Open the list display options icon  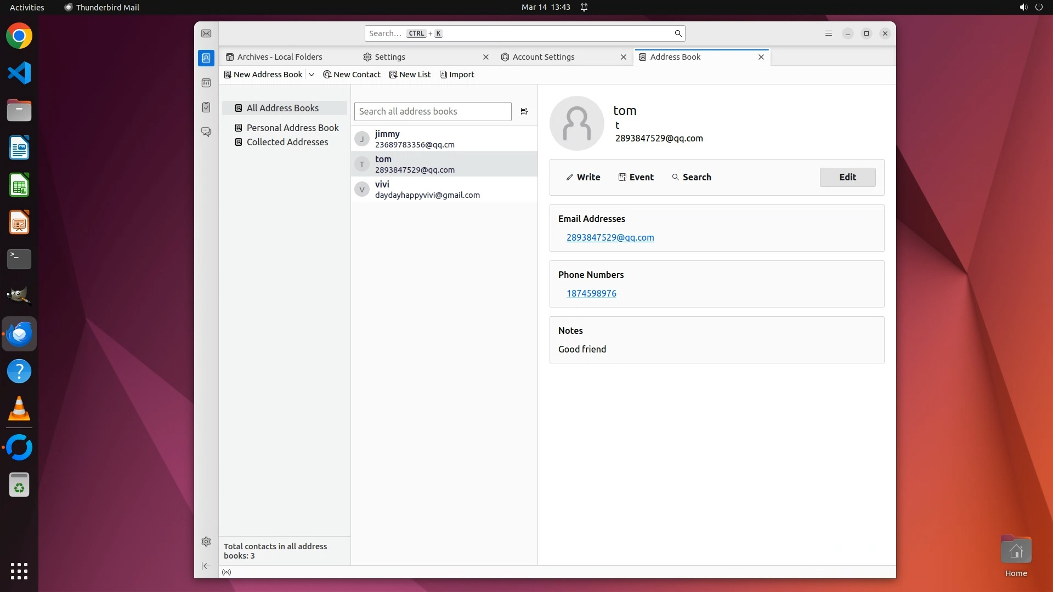point(524,111)
